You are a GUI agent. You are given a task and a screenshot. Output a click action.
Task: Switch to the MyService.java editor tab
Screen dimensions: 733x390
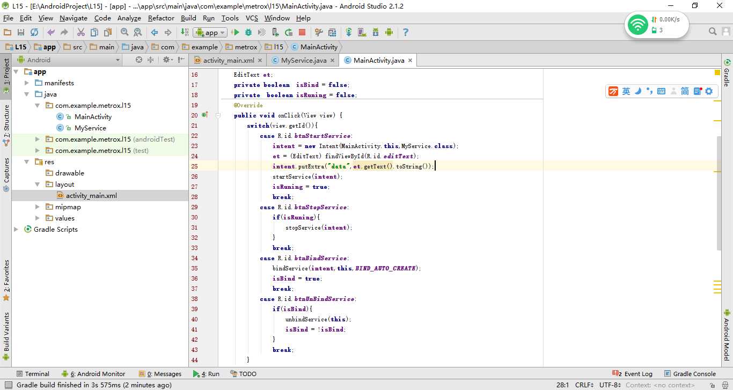click(x=304, y=60)
